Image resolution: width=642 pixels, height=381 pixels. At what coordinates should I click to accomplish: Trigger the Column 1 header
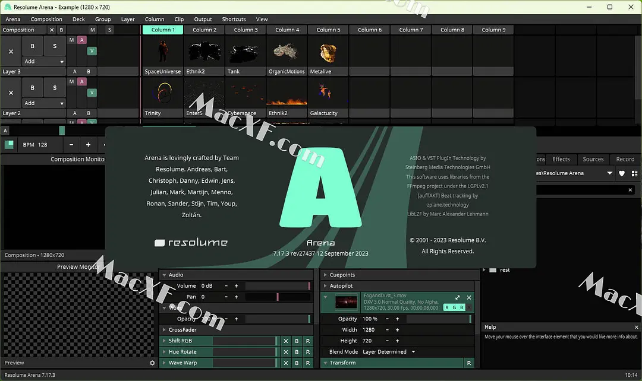162,30
